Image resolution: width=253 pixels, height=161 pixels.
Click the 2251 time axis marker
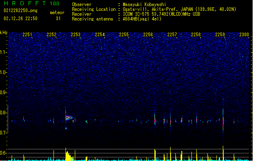click(27, 35)
